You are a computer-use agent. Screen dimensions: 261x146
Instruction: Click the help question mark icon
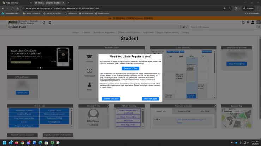50,22
